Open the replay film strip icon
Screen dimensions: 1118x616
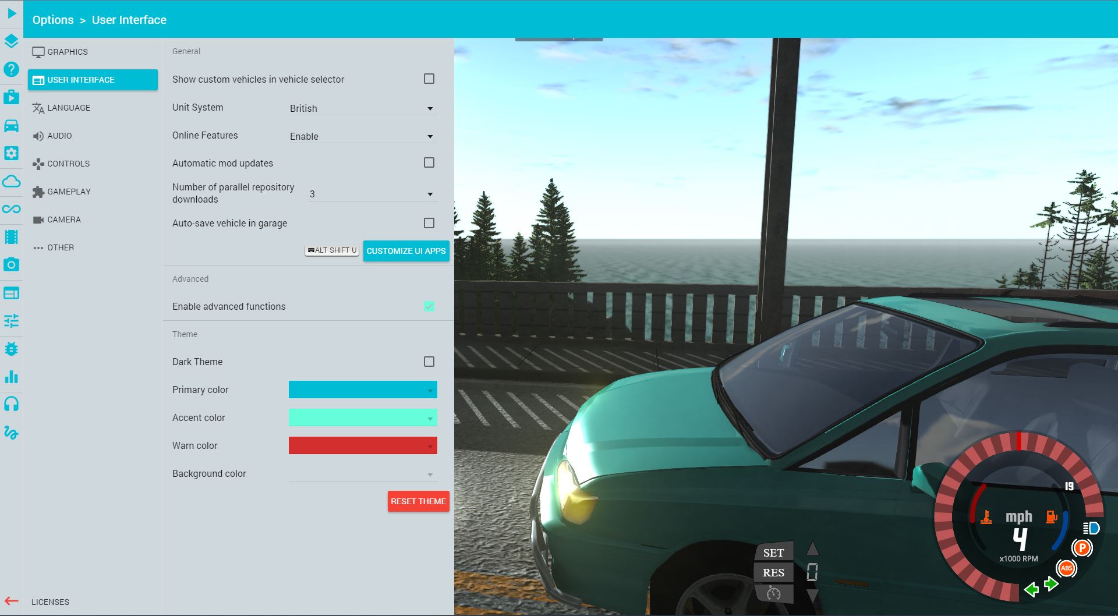point(11,237)
